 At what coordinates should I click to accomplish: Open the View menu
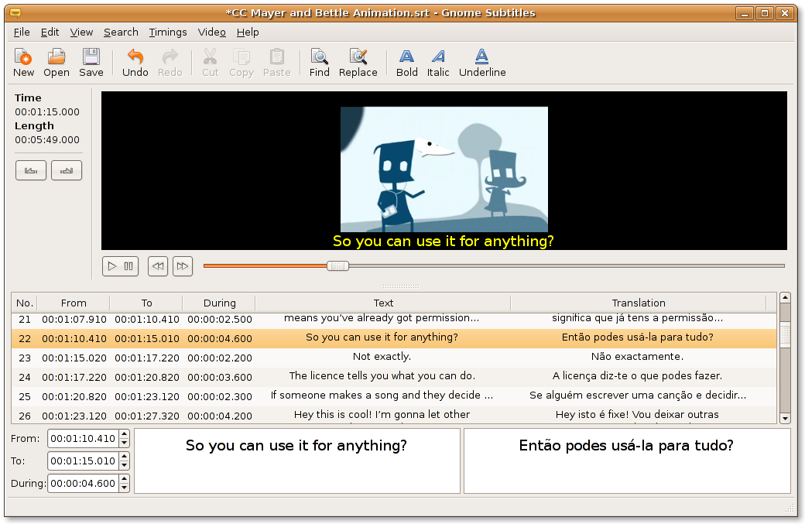pyautogui.click(x=81, y=33)
